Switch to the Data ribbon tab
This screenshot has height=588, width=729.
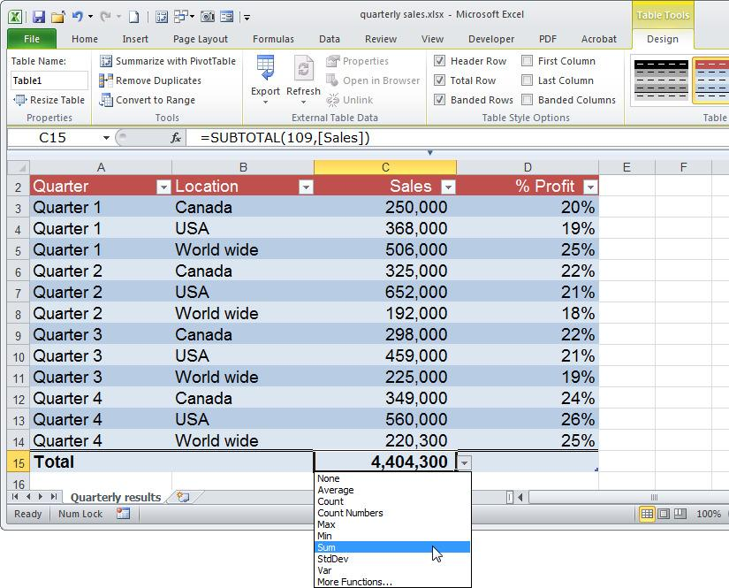pyautogui.click(x=330, y=39)
